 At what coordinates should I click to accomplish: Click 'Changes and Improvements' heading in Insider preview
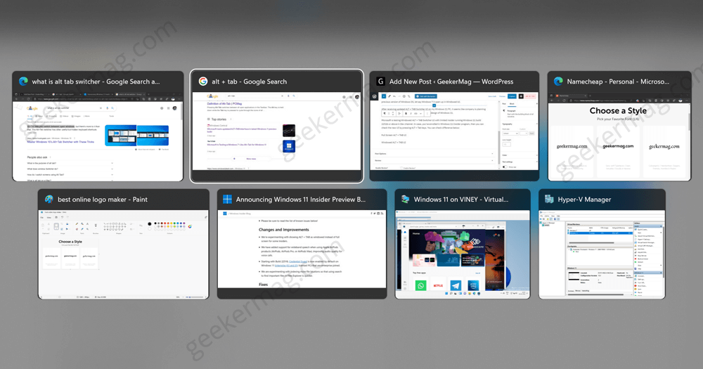click(284, 230)
